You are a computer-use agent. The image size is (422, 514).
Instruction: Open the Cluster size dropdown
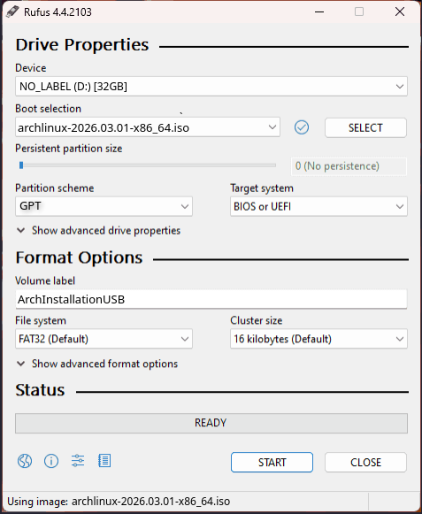(x=318, y=339)
